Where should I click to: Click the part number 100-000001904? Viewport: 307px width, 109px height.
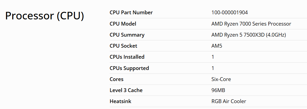click(230, 13)
